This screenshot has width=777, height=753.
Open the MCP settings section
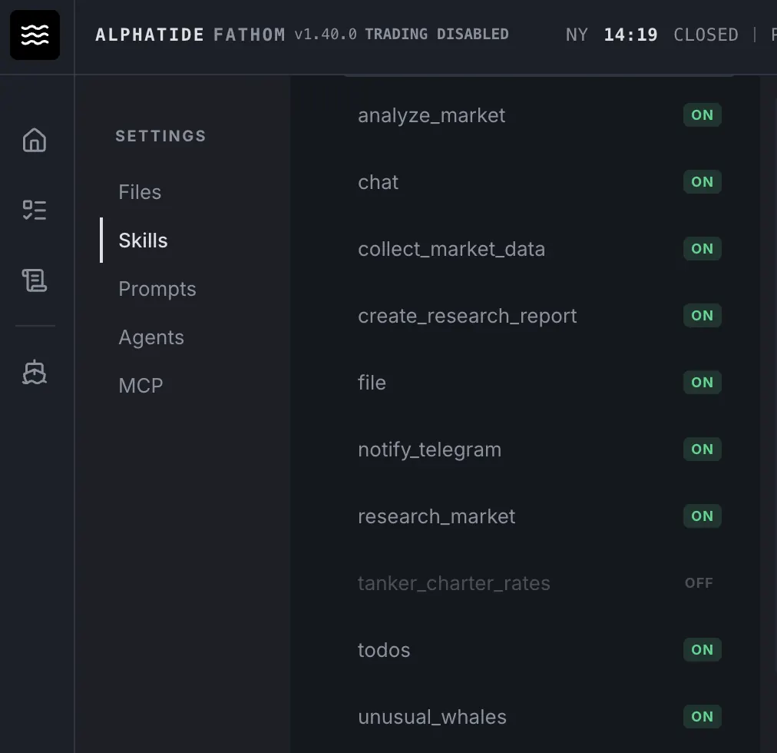click(x=141, y=386)
